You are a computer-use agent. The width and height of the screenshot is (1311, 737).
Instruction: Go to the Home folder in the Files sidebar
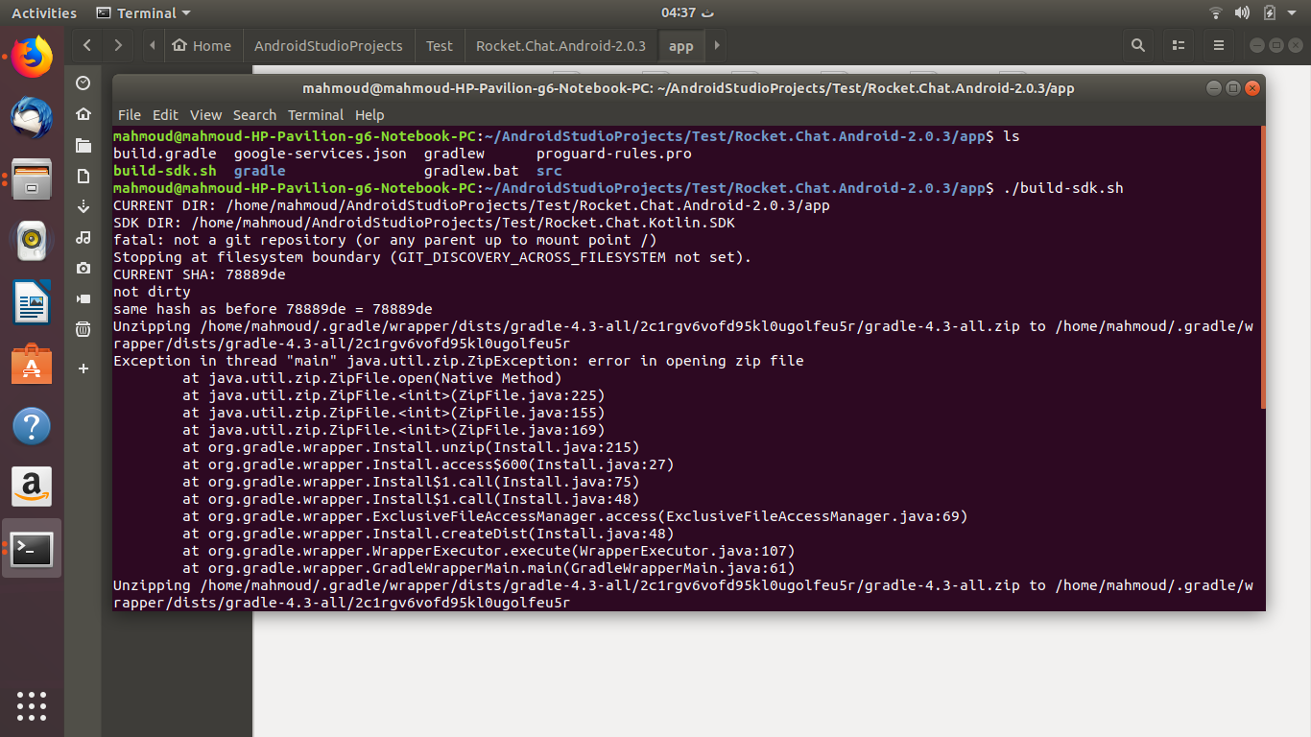(x=83, y=114)
